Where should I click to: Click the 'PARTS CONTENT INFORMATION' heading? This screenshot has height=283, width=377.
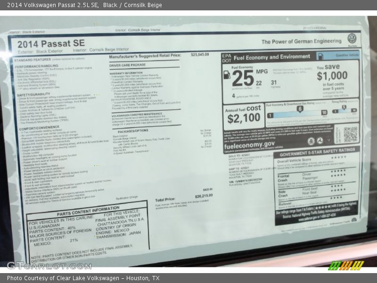click(88, 211)
